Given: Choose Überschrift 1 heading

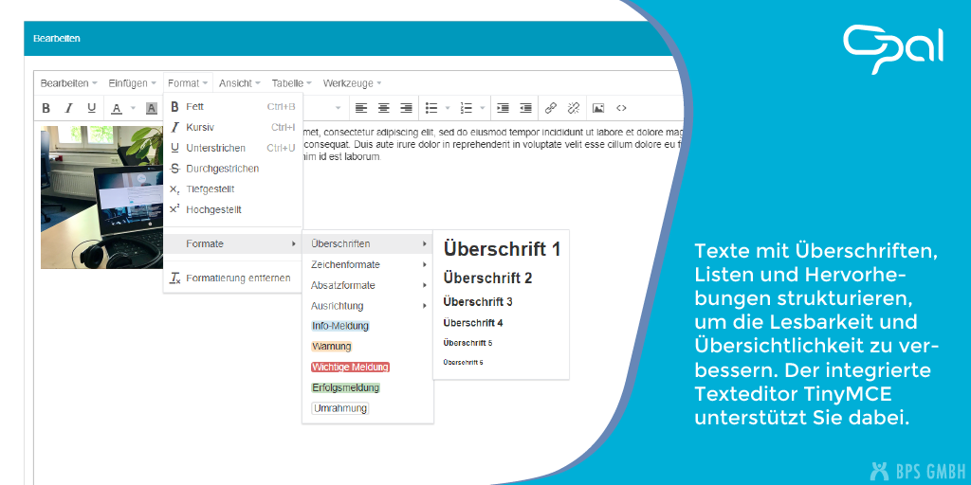Looking at the screenshot, I should (501, 249).
